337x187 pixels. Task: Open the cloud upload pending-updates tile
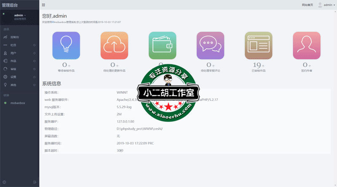(x=114, y=45)
